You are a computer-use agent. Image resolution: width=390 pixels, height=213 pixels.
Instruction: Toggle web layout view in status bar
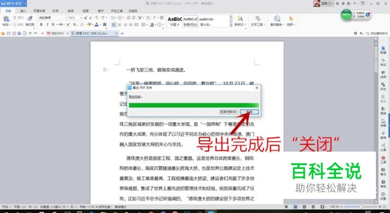tap(313, 207)
